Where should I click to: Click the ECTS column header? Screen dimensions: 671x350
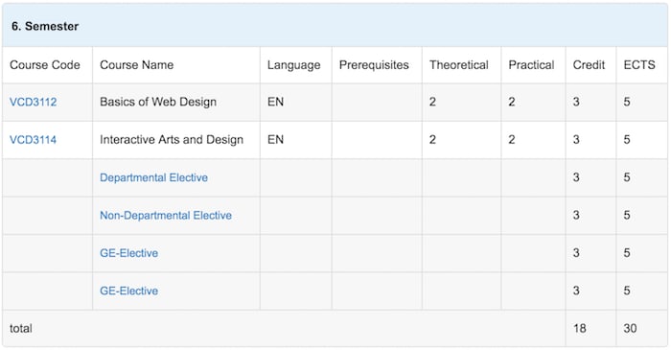point(639,64)
